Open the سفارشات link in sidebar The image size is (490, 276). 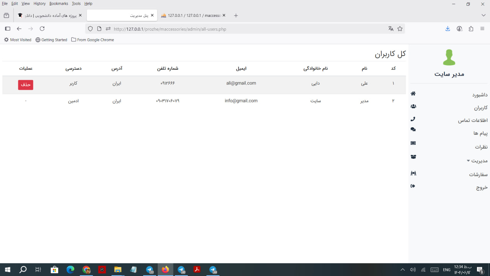tap(478, 174)
